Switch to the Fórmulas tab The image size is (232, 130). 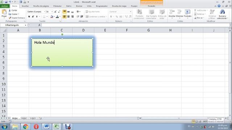57,6
